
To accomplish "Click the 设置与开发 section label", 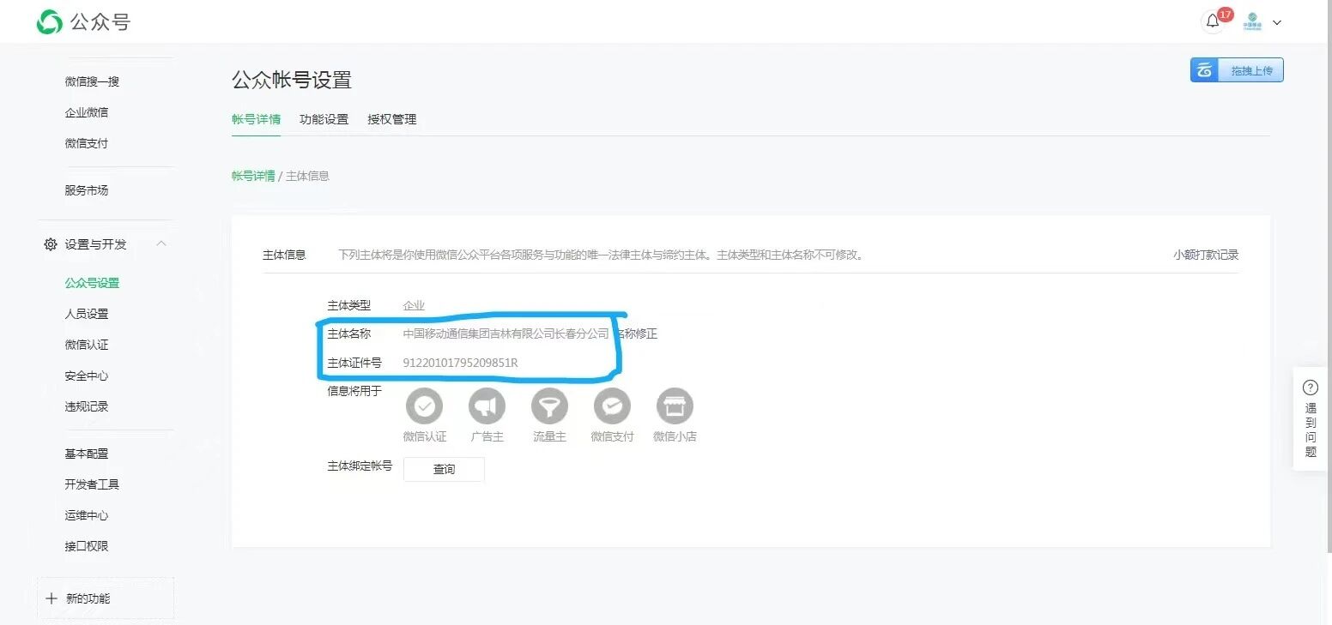I will (x=95, y=244).
